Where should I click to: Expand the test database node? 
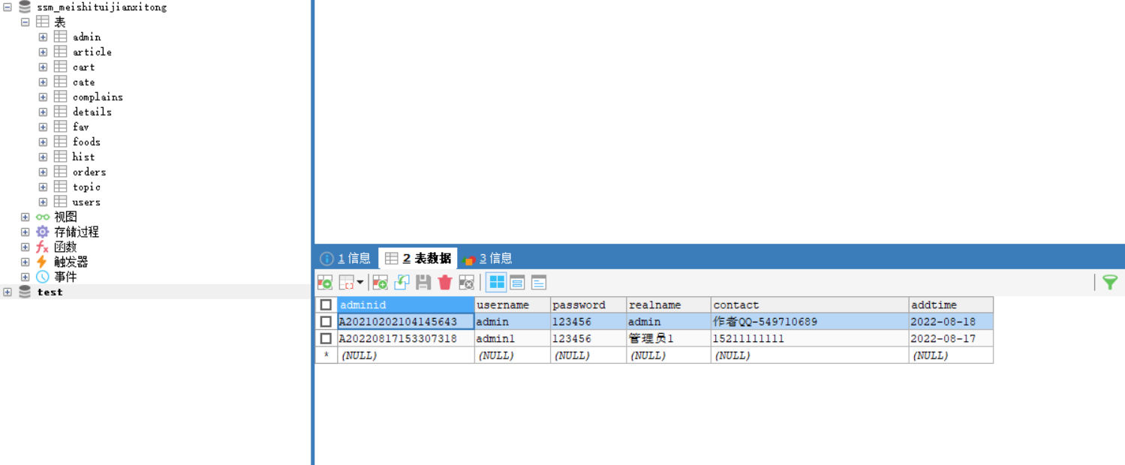8,292
